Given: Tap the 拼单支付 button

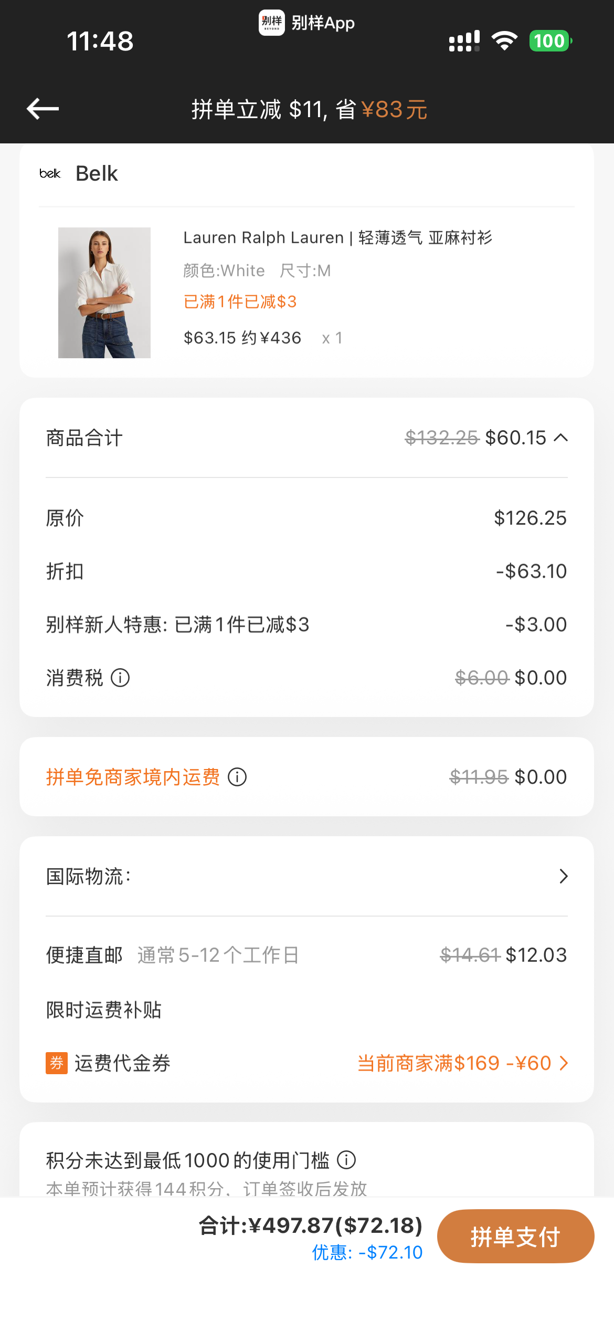Looking at the screenshot, I should [515, 1237].
